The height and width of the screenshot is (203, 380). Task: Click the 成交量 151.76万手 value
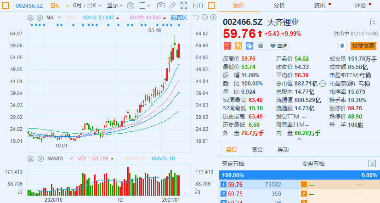[x=362, y=59]
